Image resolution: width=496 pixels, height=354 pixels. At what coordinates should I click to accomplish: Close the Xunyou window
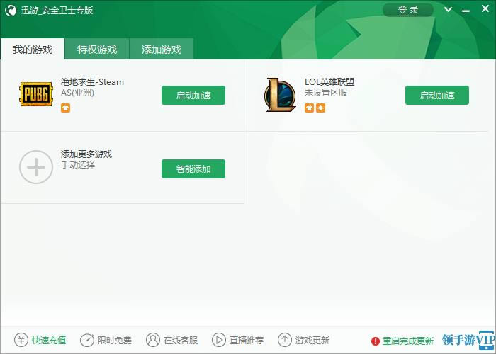[x=485, y=8]
